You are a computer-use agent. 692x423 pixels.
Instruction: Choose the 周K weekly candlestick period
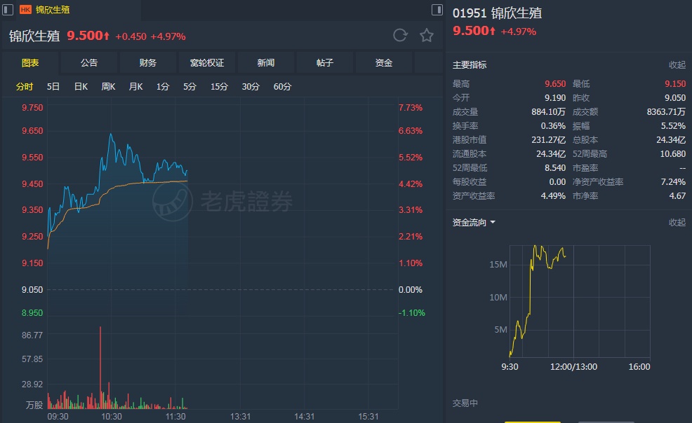[x=108, y=87]
